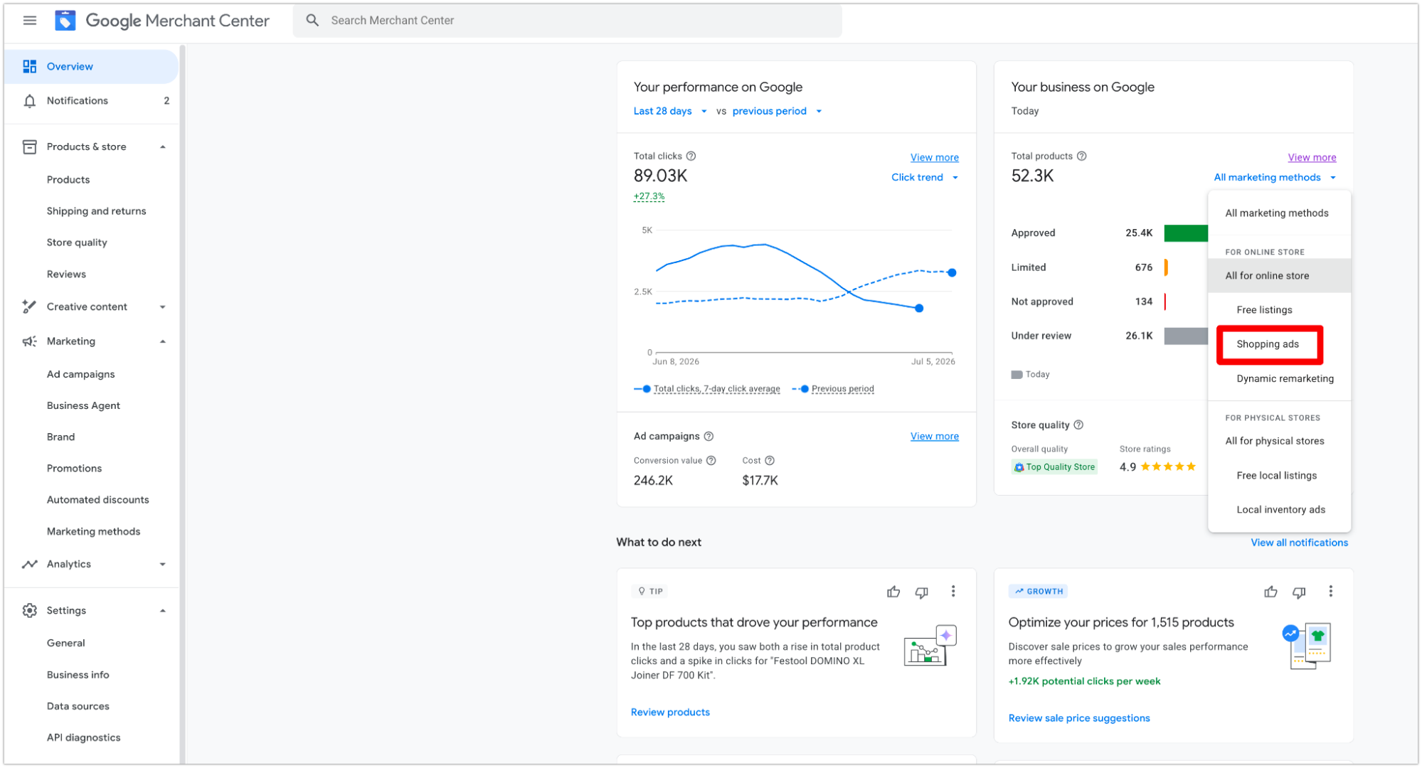The width and height of the screenshot is (1422, 768).
Task: Open Automated discounts page
Action: pyautogui.click(x=97, y=500)
